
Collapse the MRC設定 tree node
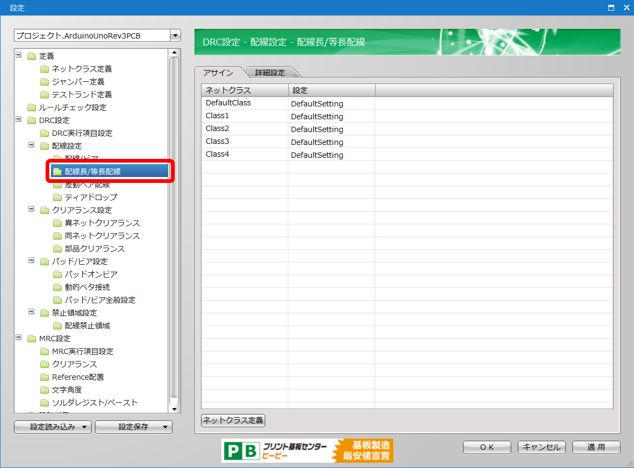19,338
